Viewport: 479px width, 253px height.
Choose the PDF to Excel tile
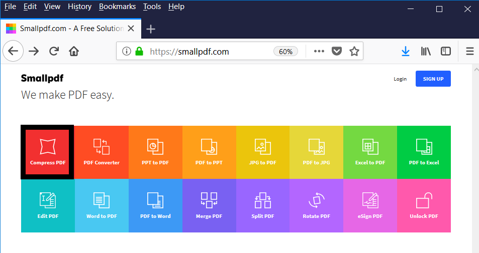(424, 152)
